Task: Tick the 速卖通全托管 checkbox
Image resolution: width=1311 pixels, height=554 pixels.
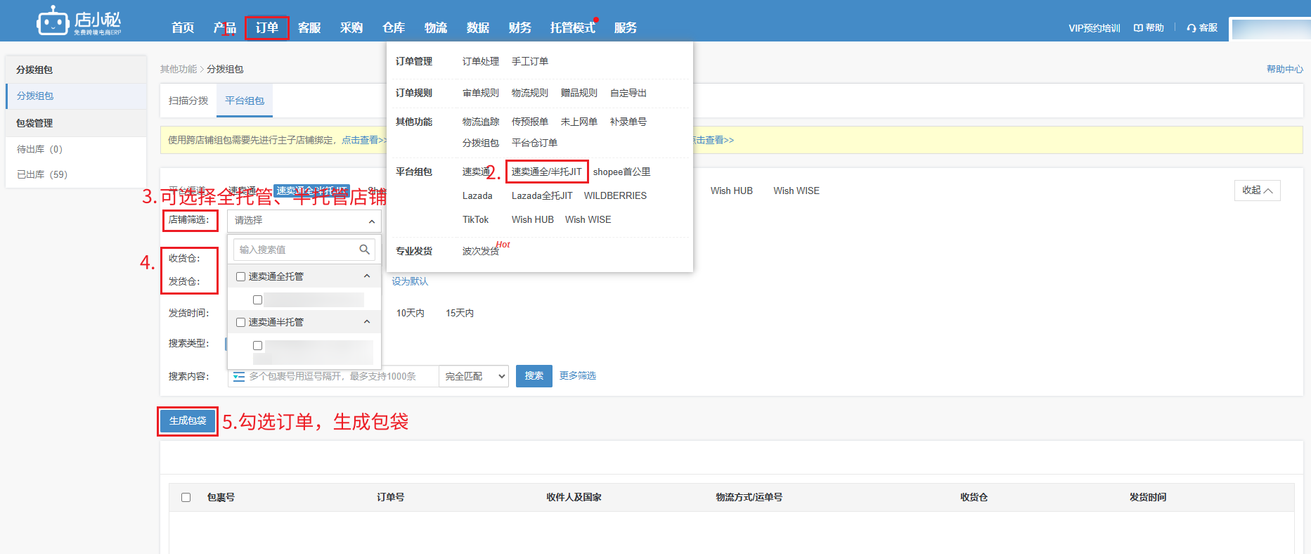Action: click(x=240, y=276)
